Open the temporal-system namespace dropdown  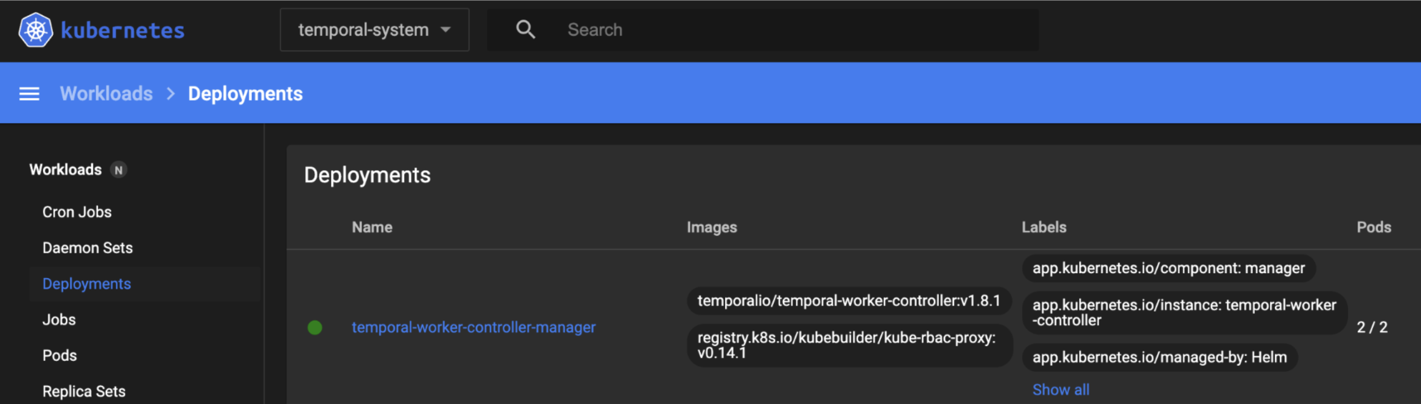click(x=375, y=30)
